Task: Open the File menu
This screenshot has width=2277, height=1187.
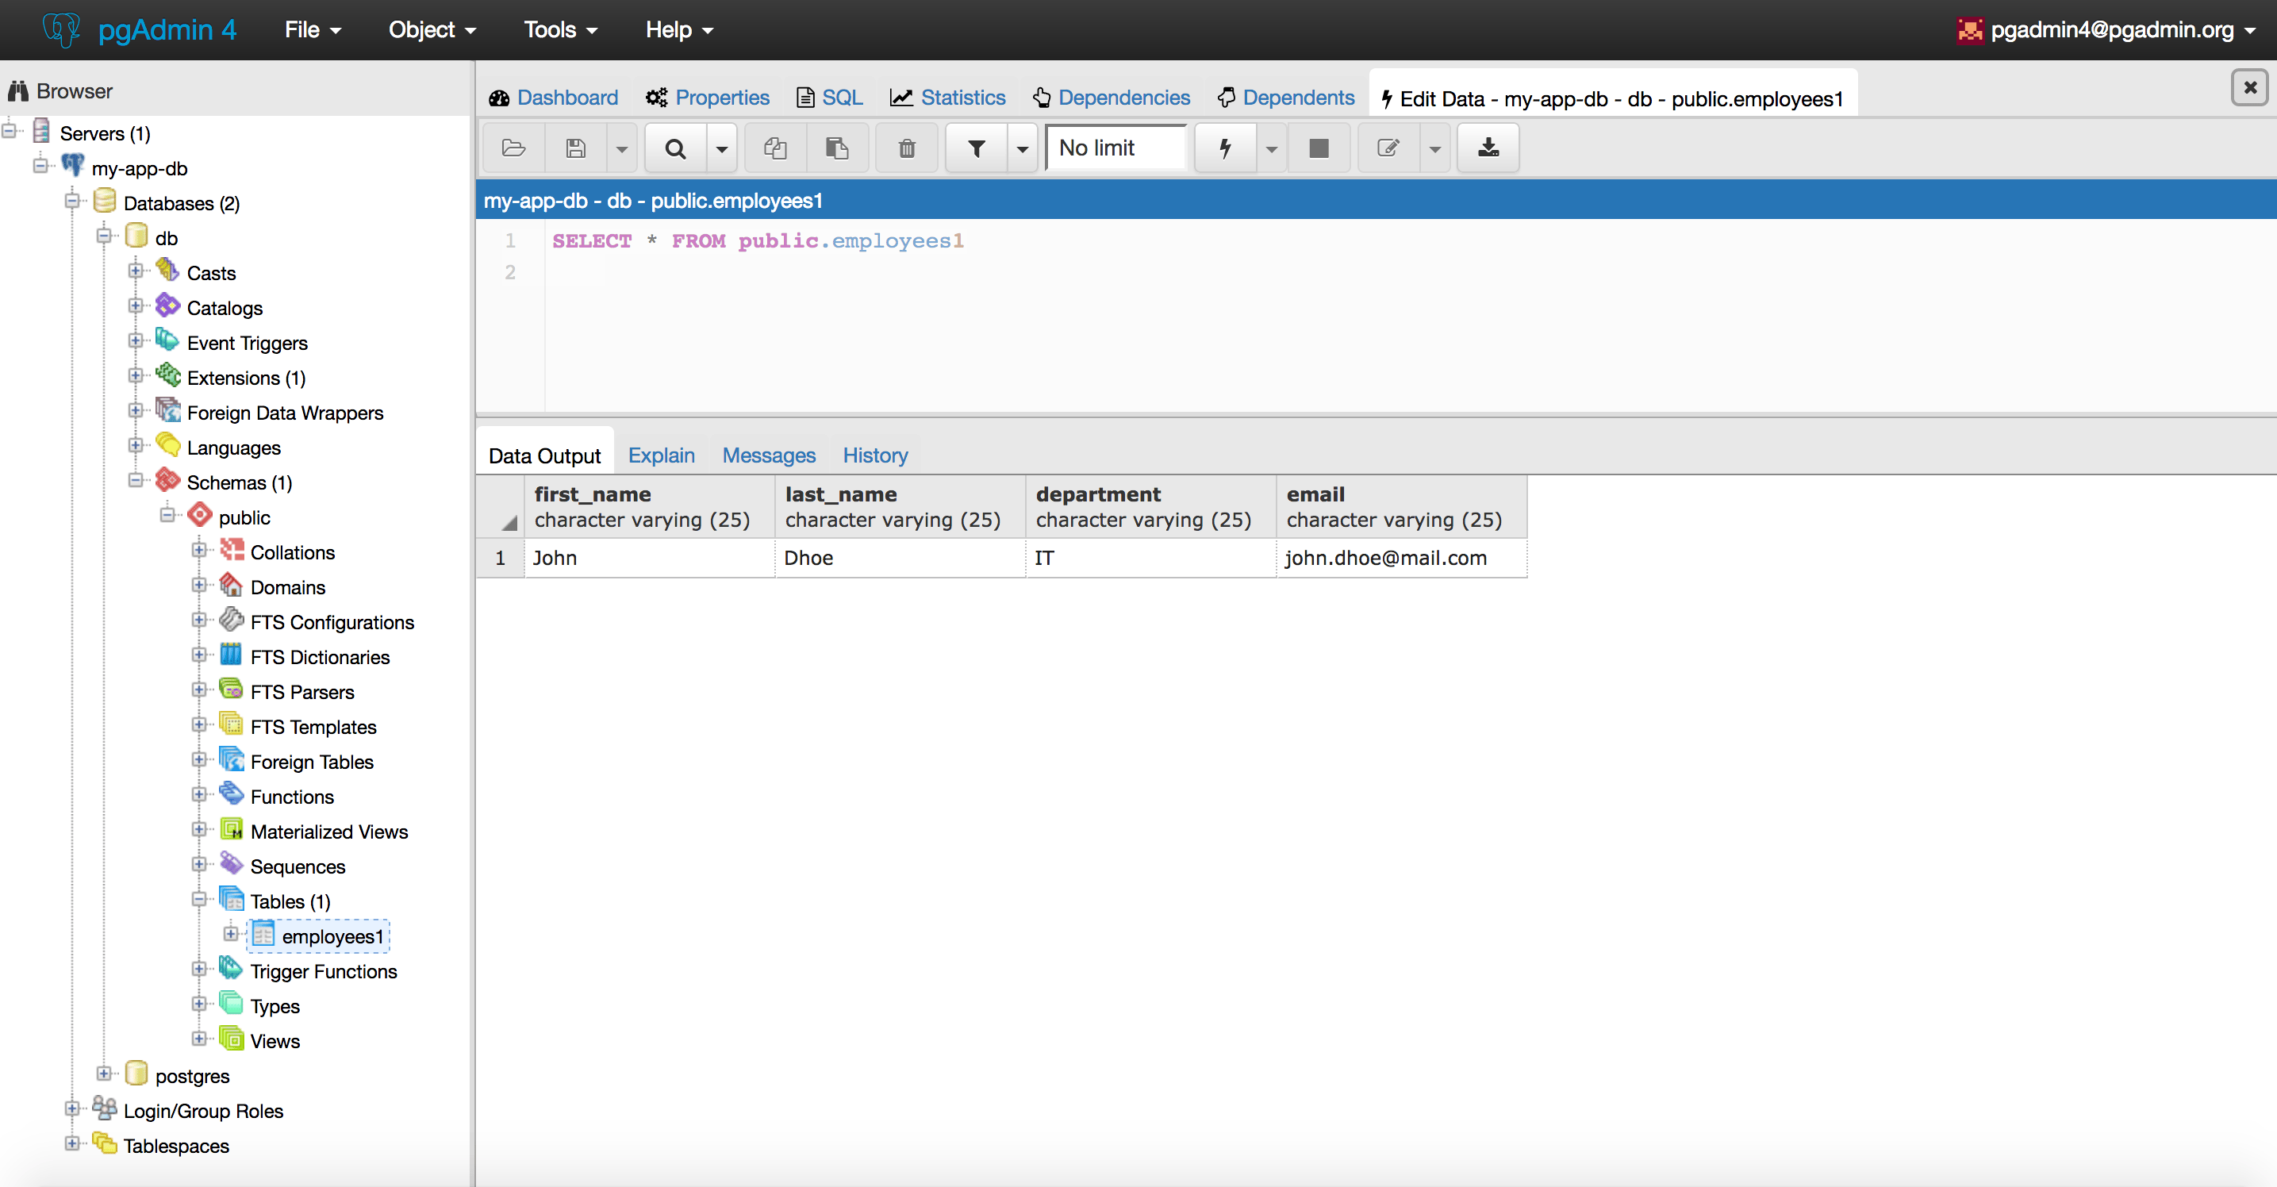Action: pos(313,30)
